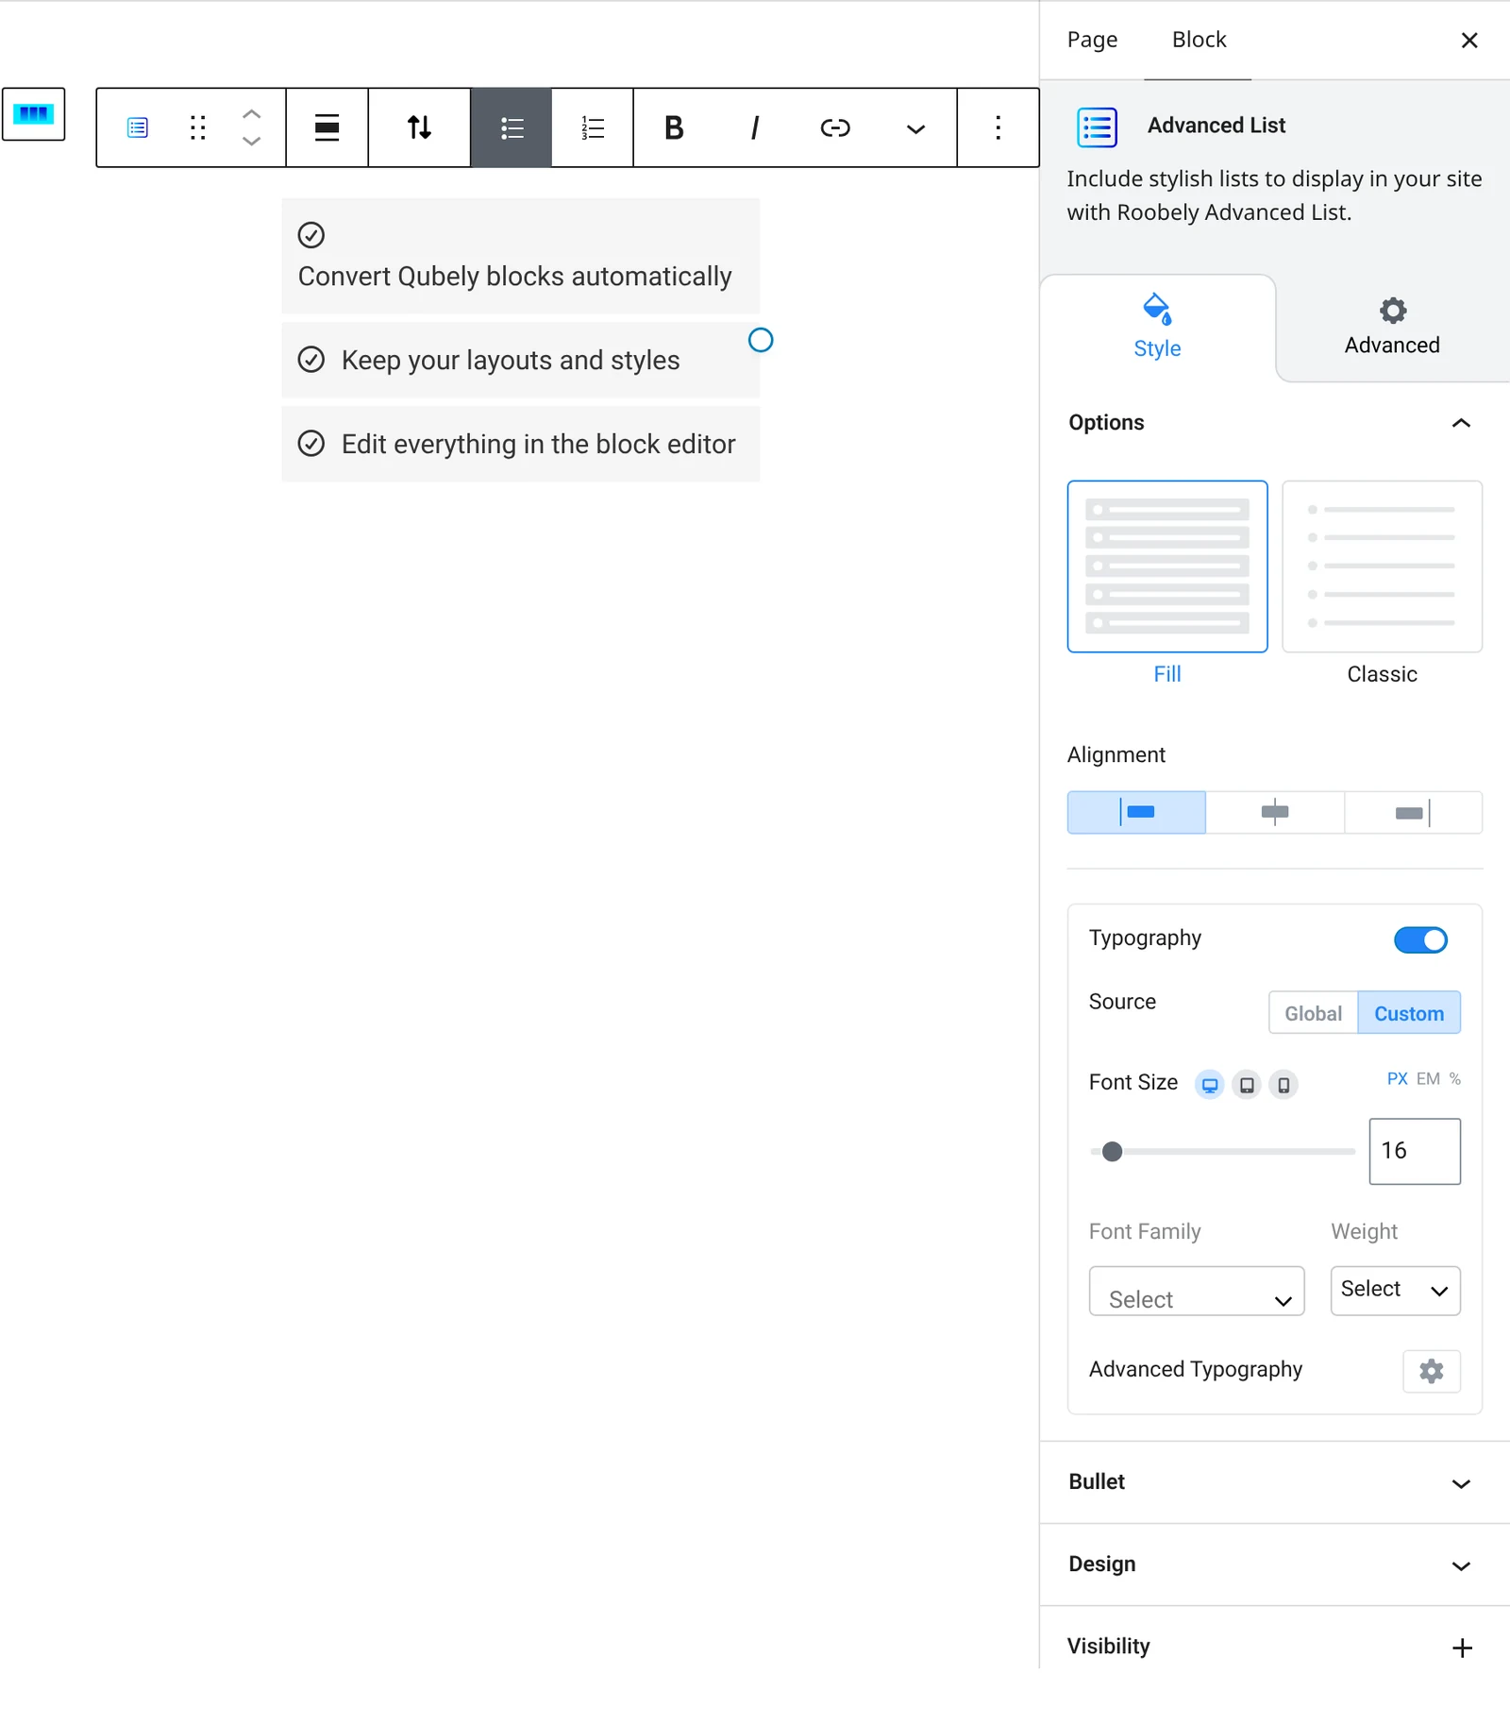Open the more formatting options chevron
This screenshot has height=1724, width=1510.
point(915,128)
